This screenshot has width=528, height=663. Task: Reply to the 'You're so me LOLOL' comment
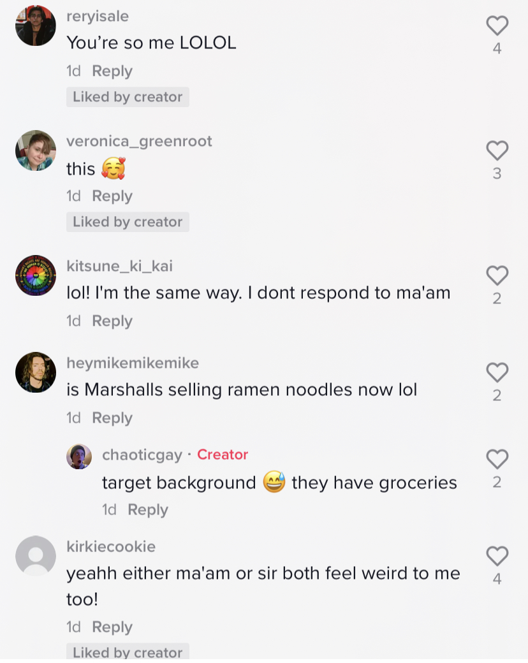[112, 71]
